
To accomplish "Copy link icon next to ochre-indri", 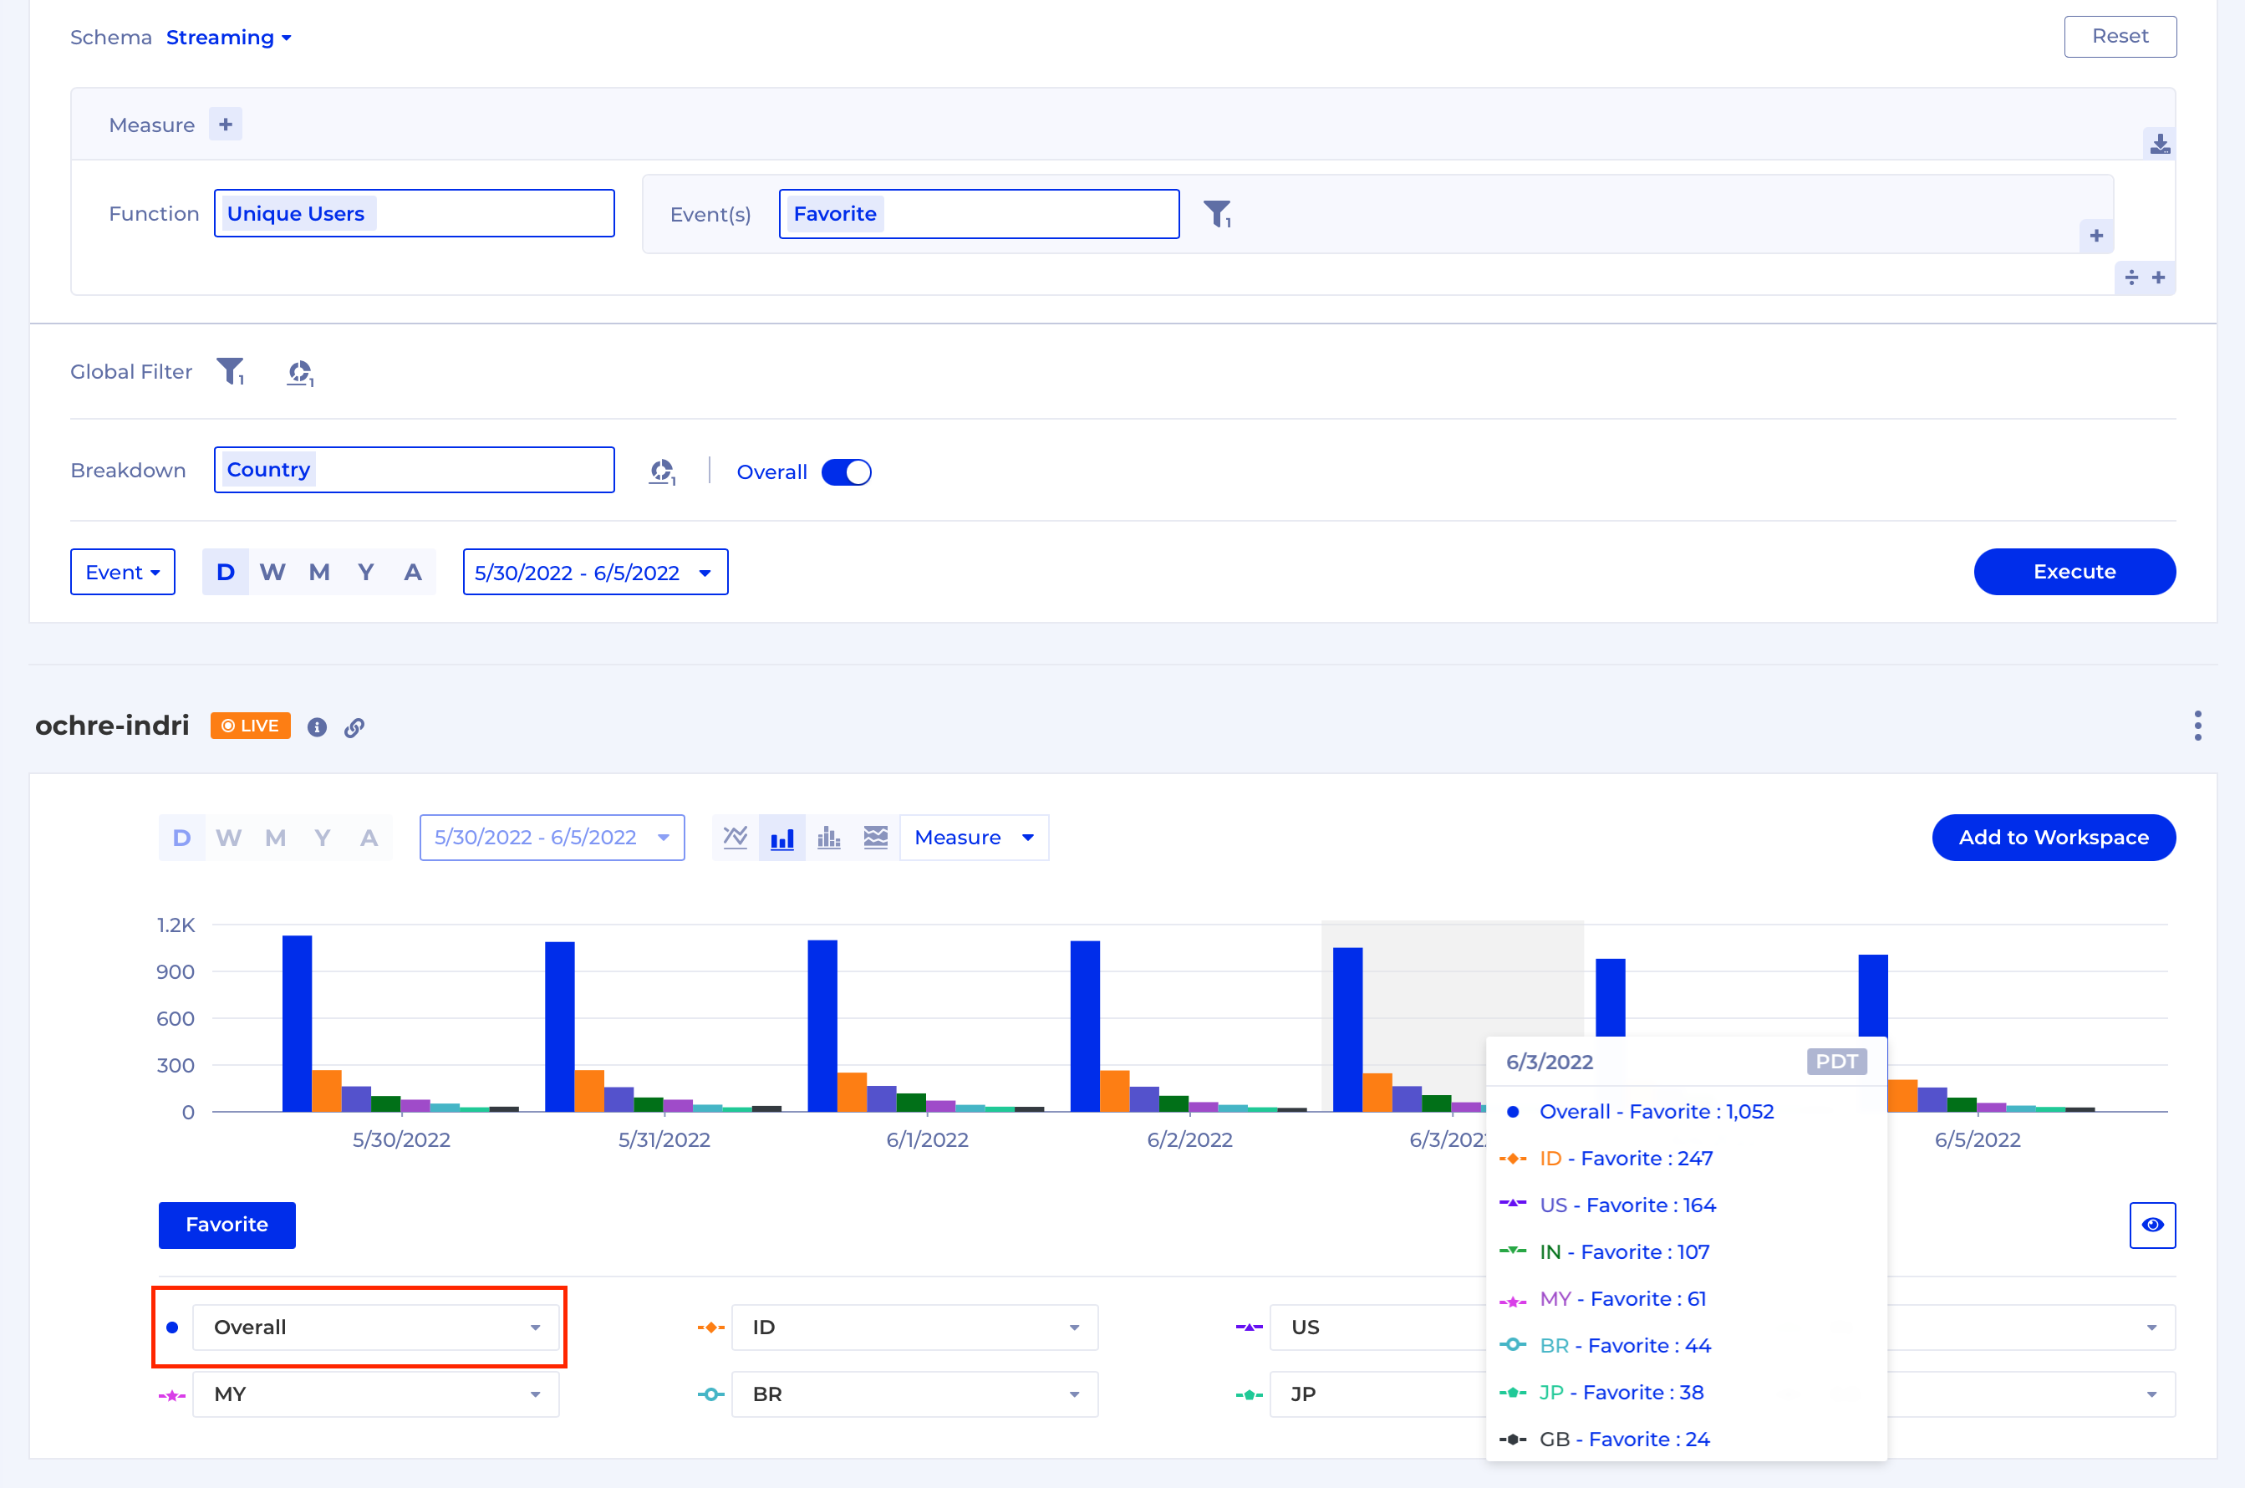I will [x=354, y=727].
